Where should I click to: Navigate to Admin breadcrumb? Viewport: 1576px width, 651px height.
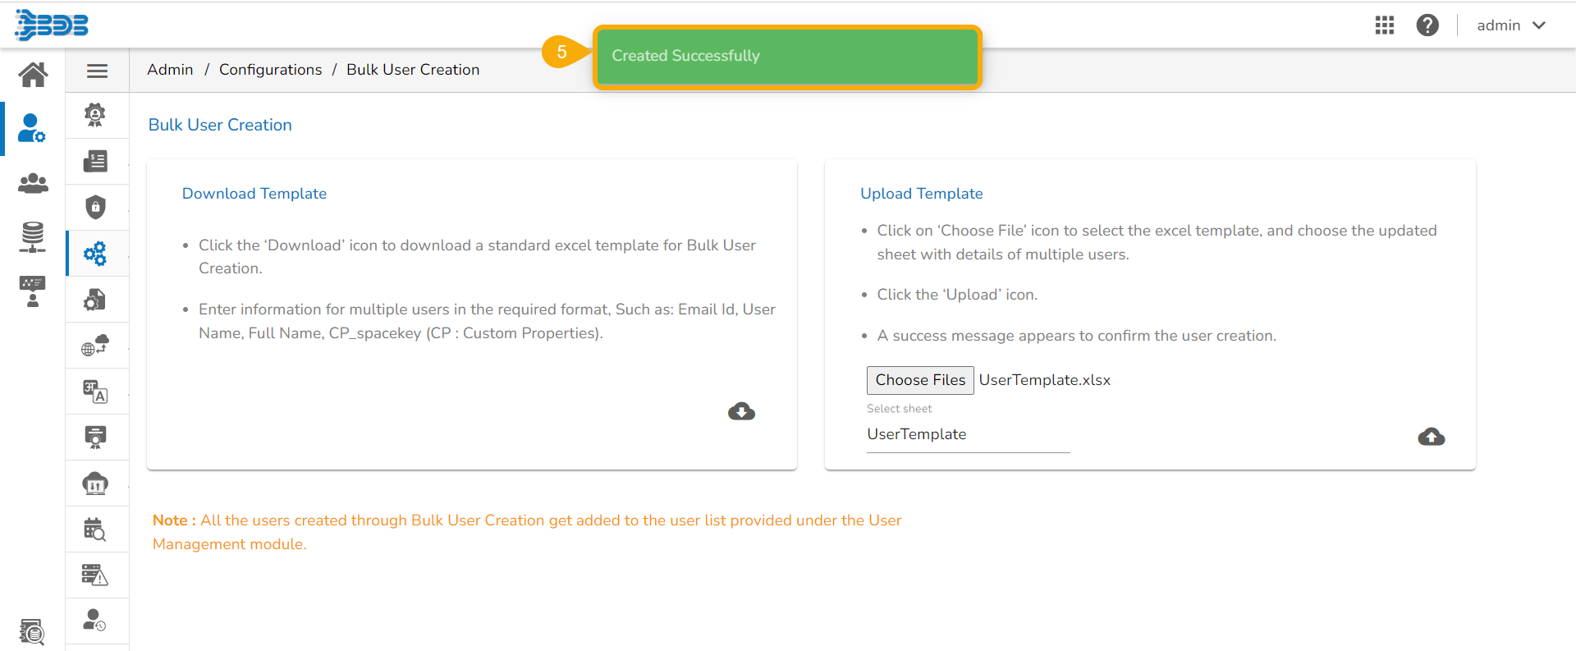(170, 70)
